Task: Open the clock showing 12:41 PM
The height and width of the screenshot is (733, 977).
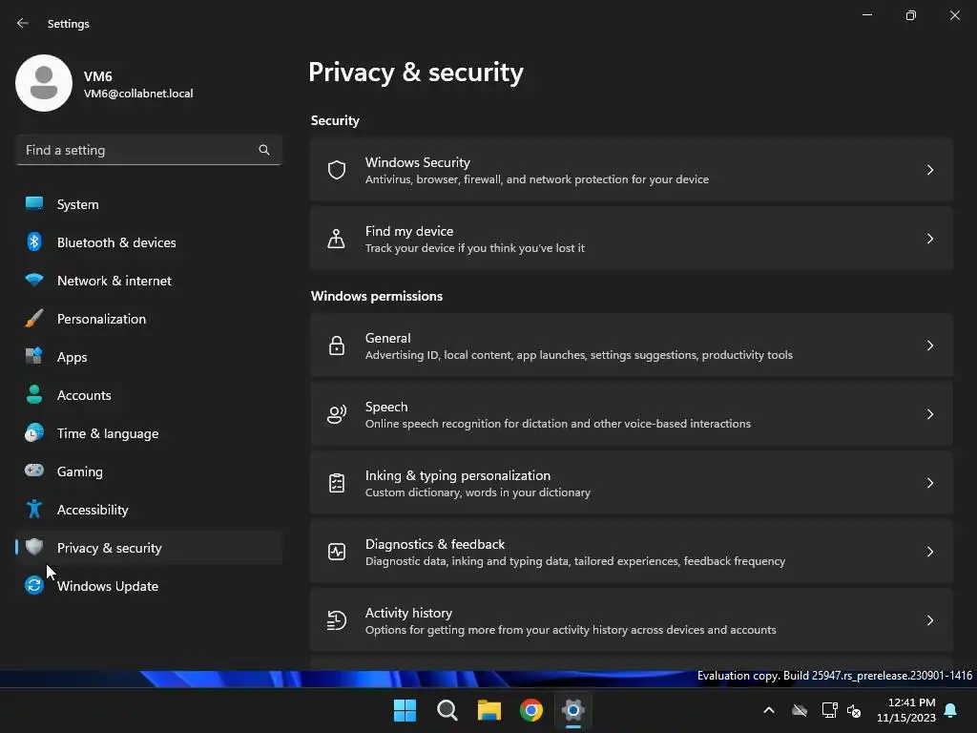Action: click(x=906, y=710)
